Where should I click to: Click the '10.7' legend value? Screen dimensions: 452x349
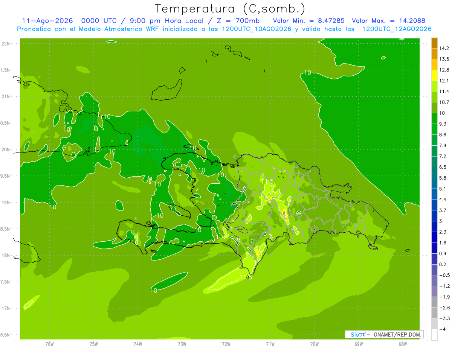pos(444,102)
